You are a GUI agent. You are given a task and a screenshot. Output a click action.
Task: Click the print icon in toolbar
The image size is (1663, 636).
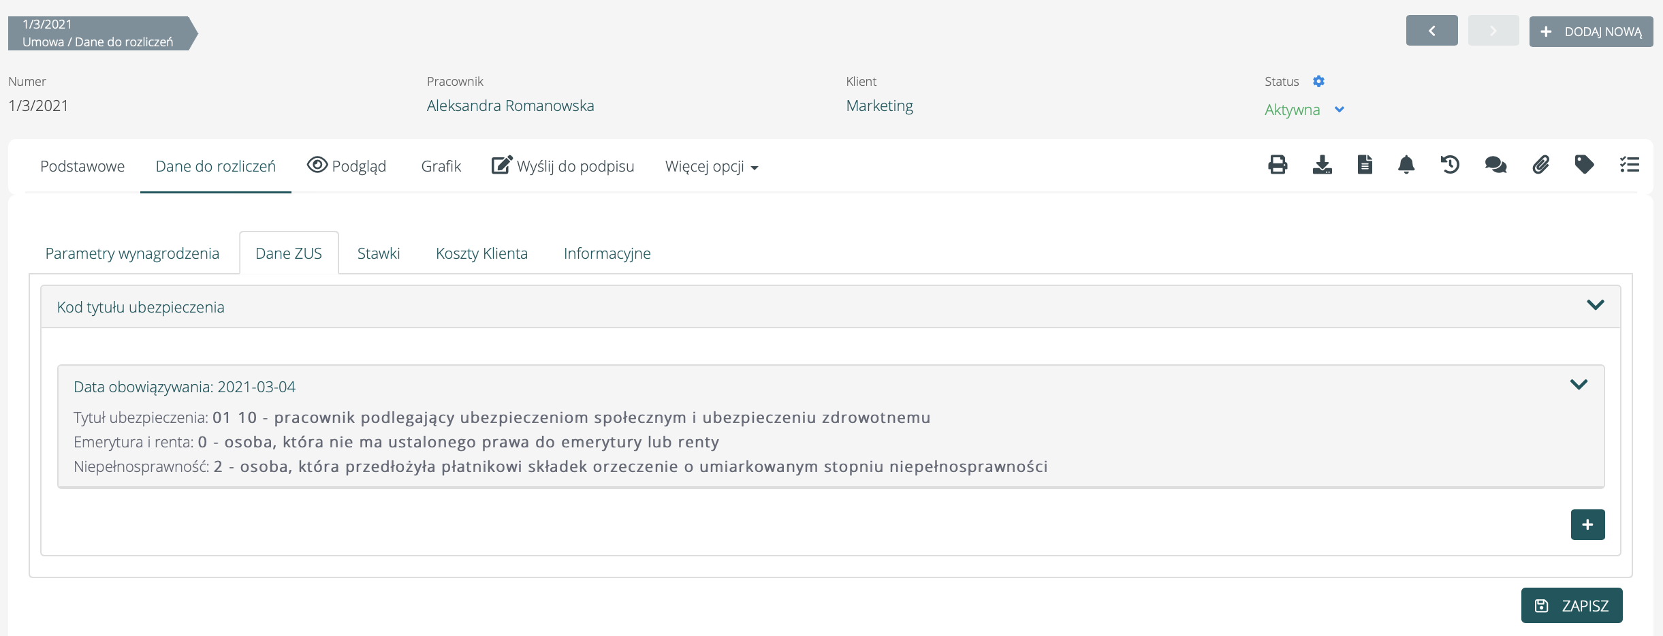click(x=1278, y=165)
